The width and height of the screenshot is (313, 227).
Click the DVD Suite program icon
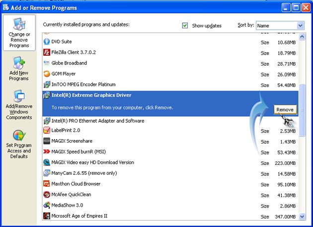(x=47, y=42)
